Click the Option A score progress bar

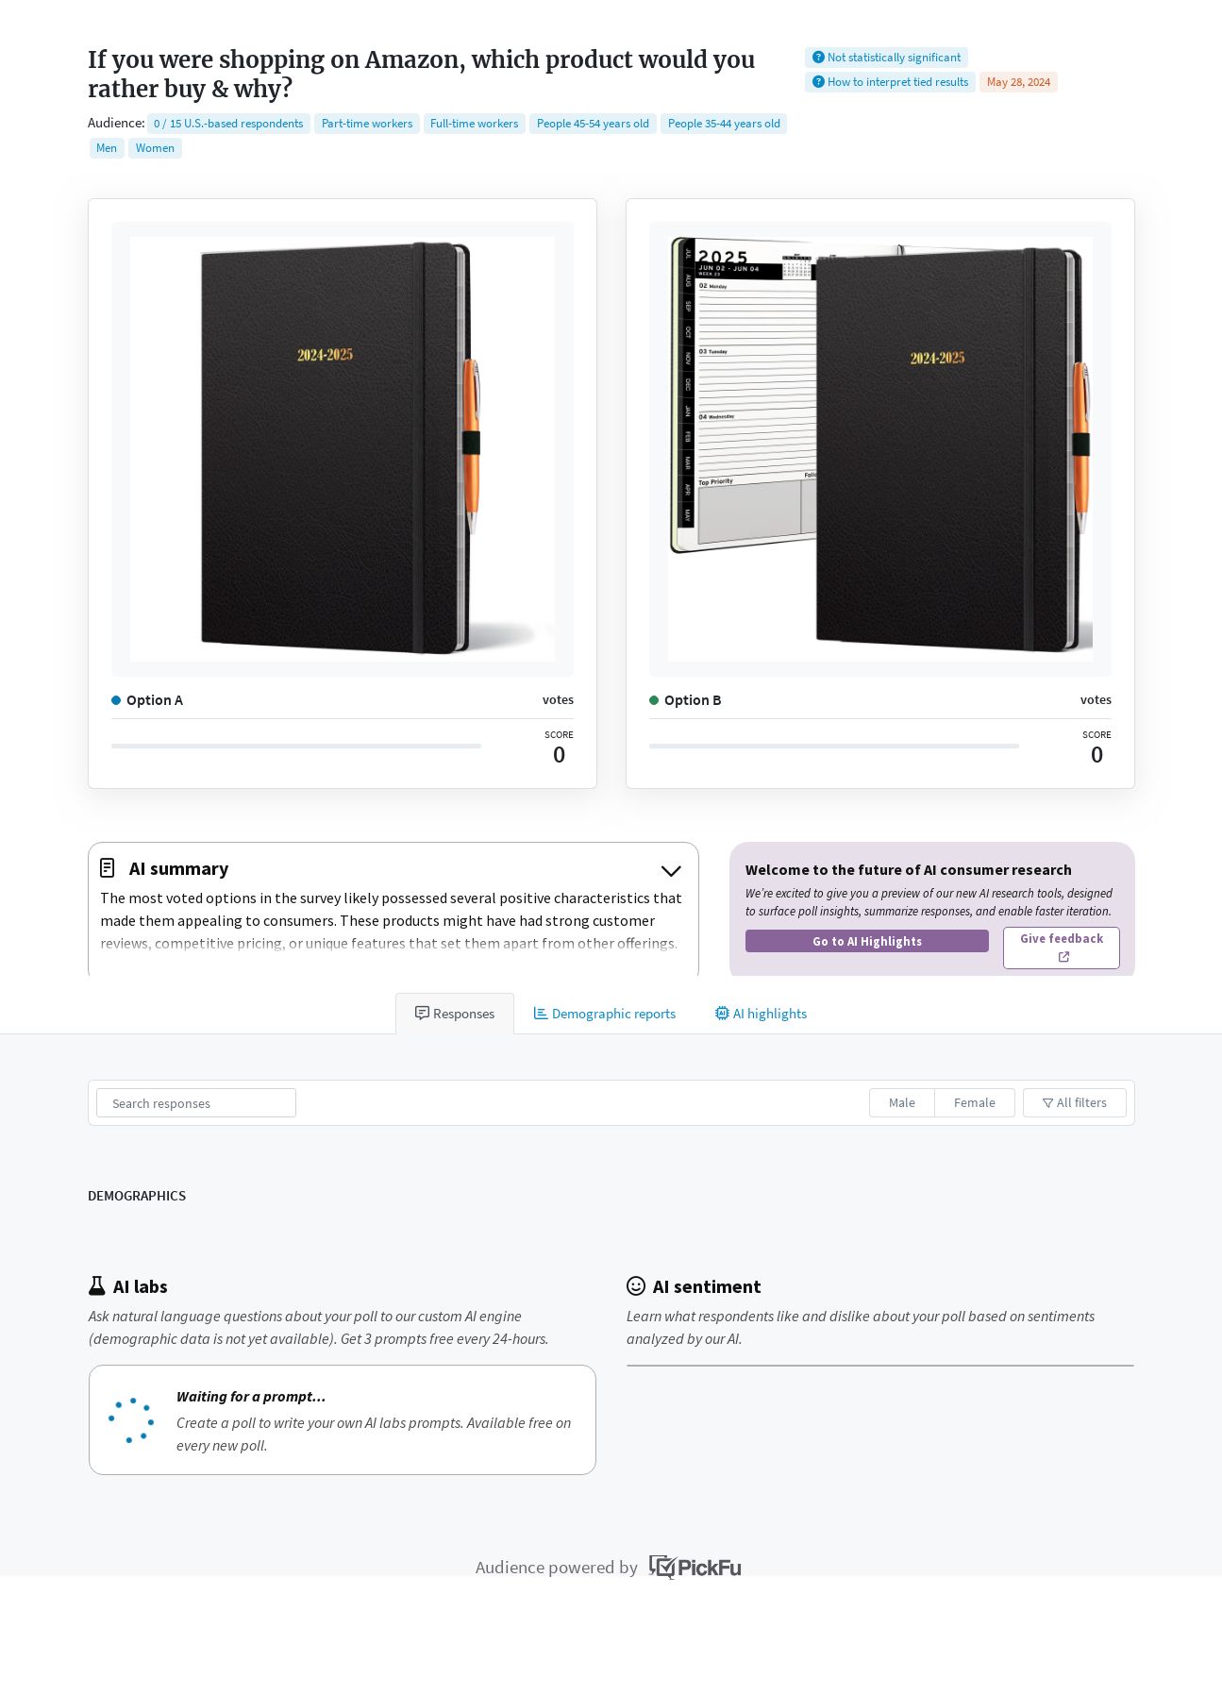click(x=296, y=746)
